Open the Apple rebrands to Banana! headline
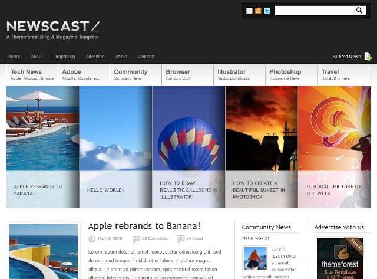 (x=144, y=226)
